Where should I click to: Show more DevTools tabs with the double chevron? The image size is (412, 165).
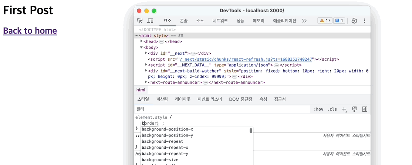[304, 21]
